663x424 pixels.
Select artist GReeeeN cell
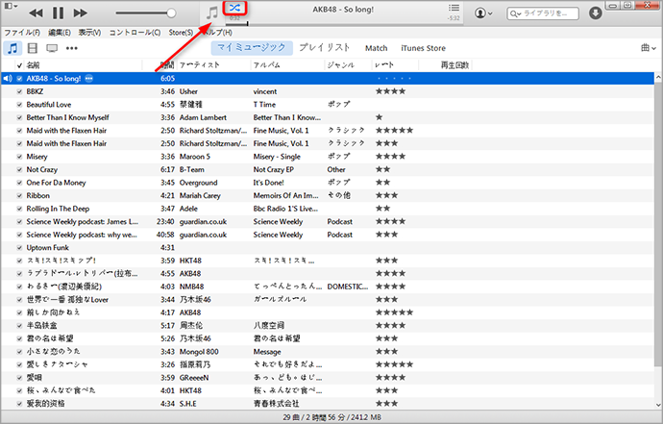click(x=194, y=378)
